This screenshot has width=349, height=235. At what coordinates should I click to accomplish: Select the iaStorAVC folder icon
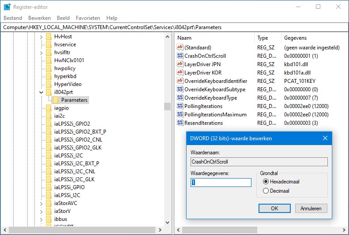49,203
